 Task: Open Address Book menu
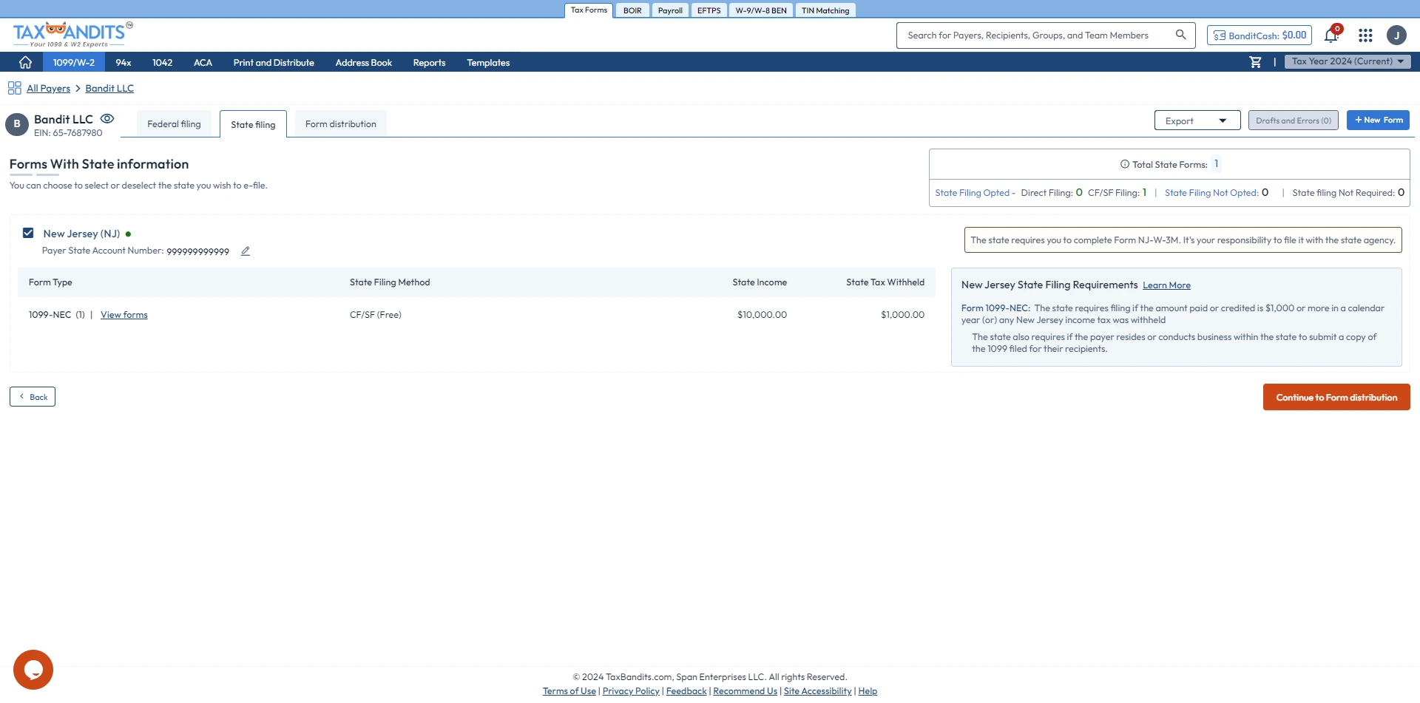364,62
